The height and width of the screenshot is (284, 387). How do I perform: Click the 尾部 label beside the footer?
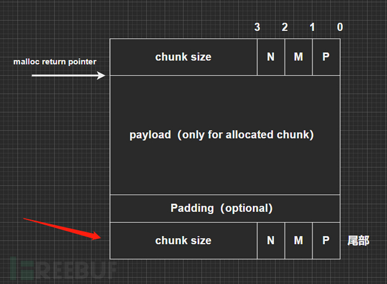click(x=358, y=241)
